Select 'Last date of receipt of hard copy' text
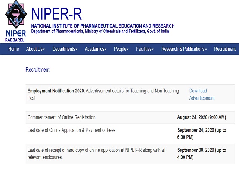 [96, 154]
